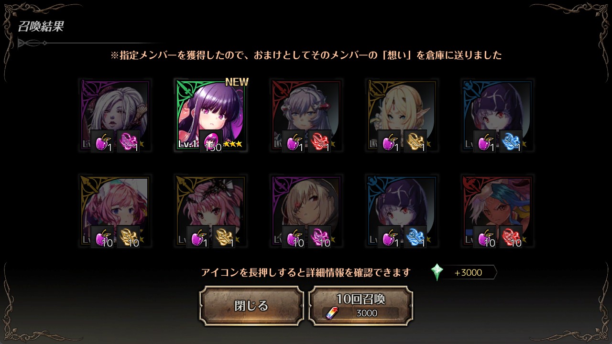
Task: Select the red feather icon showing 10
Action: 511,237
